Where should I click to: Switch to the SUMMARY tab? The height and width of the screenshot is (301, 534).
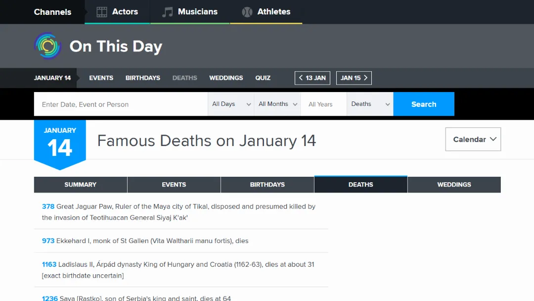point(80,184)
